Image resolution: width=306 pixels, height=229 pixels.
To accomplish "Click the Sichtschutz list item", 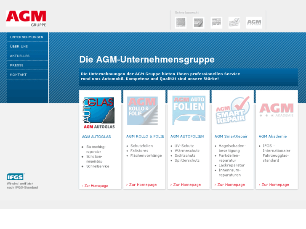I will pos(185,155).
